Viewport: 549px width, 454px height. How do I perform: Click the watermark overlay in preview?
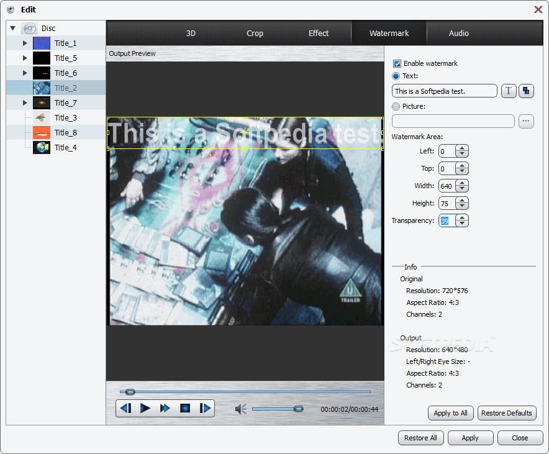tap(245, 133)
